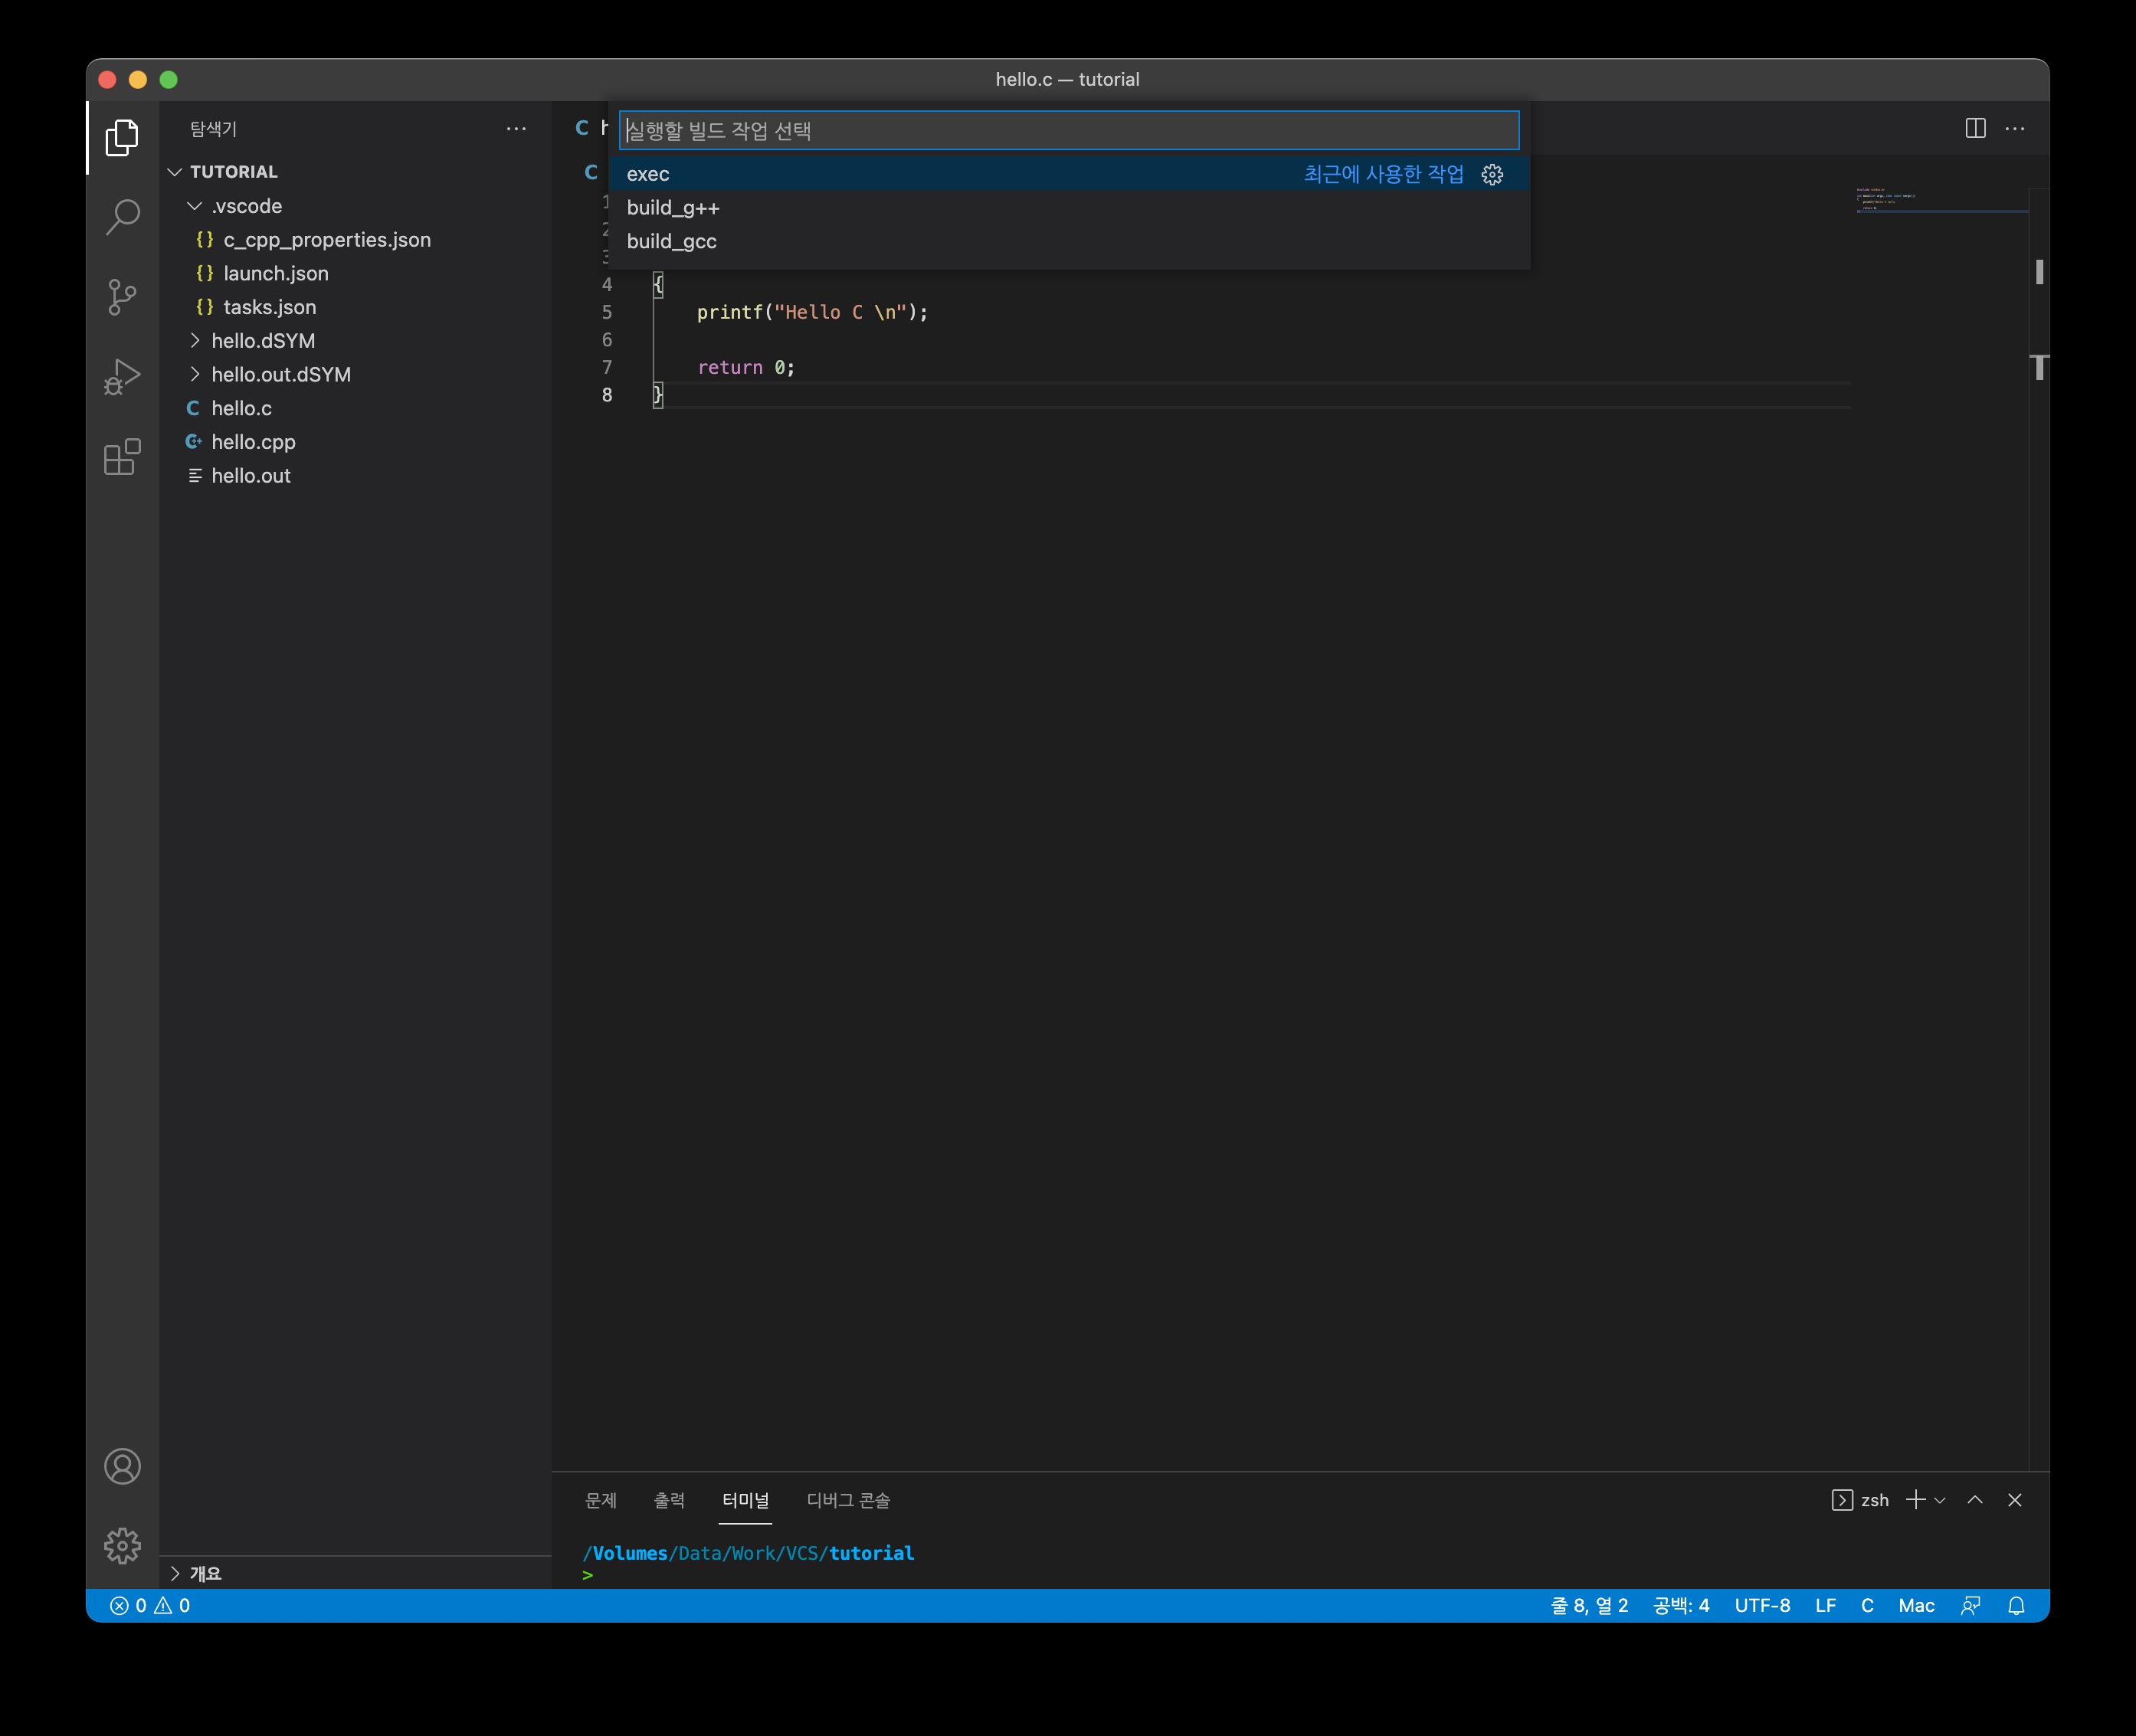Click line number 5 in gutter
The height and width of the screenshot is (1736, 2136).
click(607, 312)
